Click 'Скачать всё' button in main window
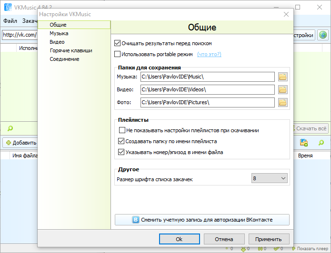This screenshot has width=331, height=253. [311, 128]
